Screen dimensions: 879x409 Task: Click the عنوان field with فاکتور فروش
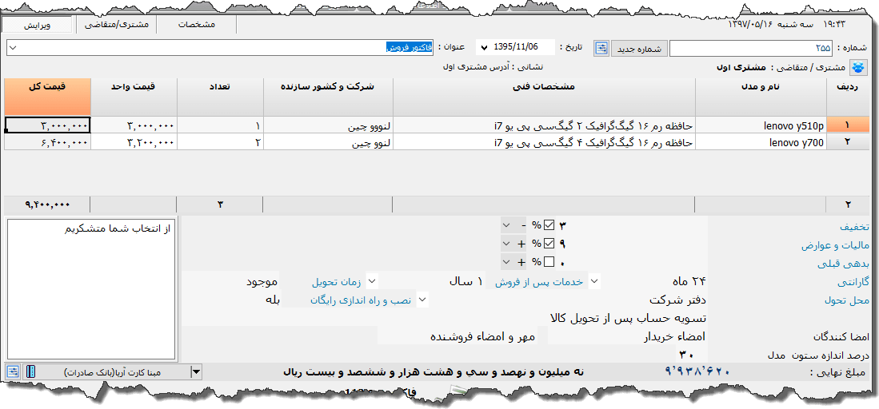point(220,48)
